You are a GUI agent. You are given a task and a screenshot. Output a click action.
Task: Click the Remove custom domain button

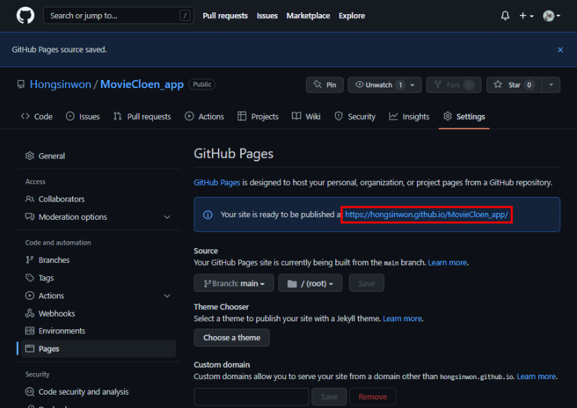point(373,397)
